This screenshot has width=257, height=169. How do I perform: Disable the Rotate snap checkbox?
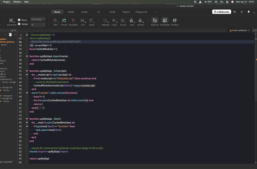tap(19, 24)
